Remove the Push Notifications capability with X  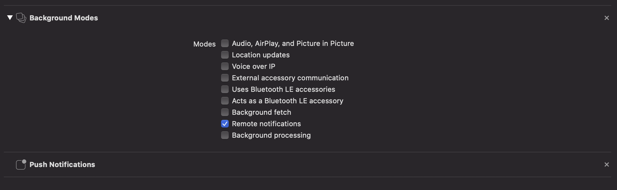pos(606,164)
